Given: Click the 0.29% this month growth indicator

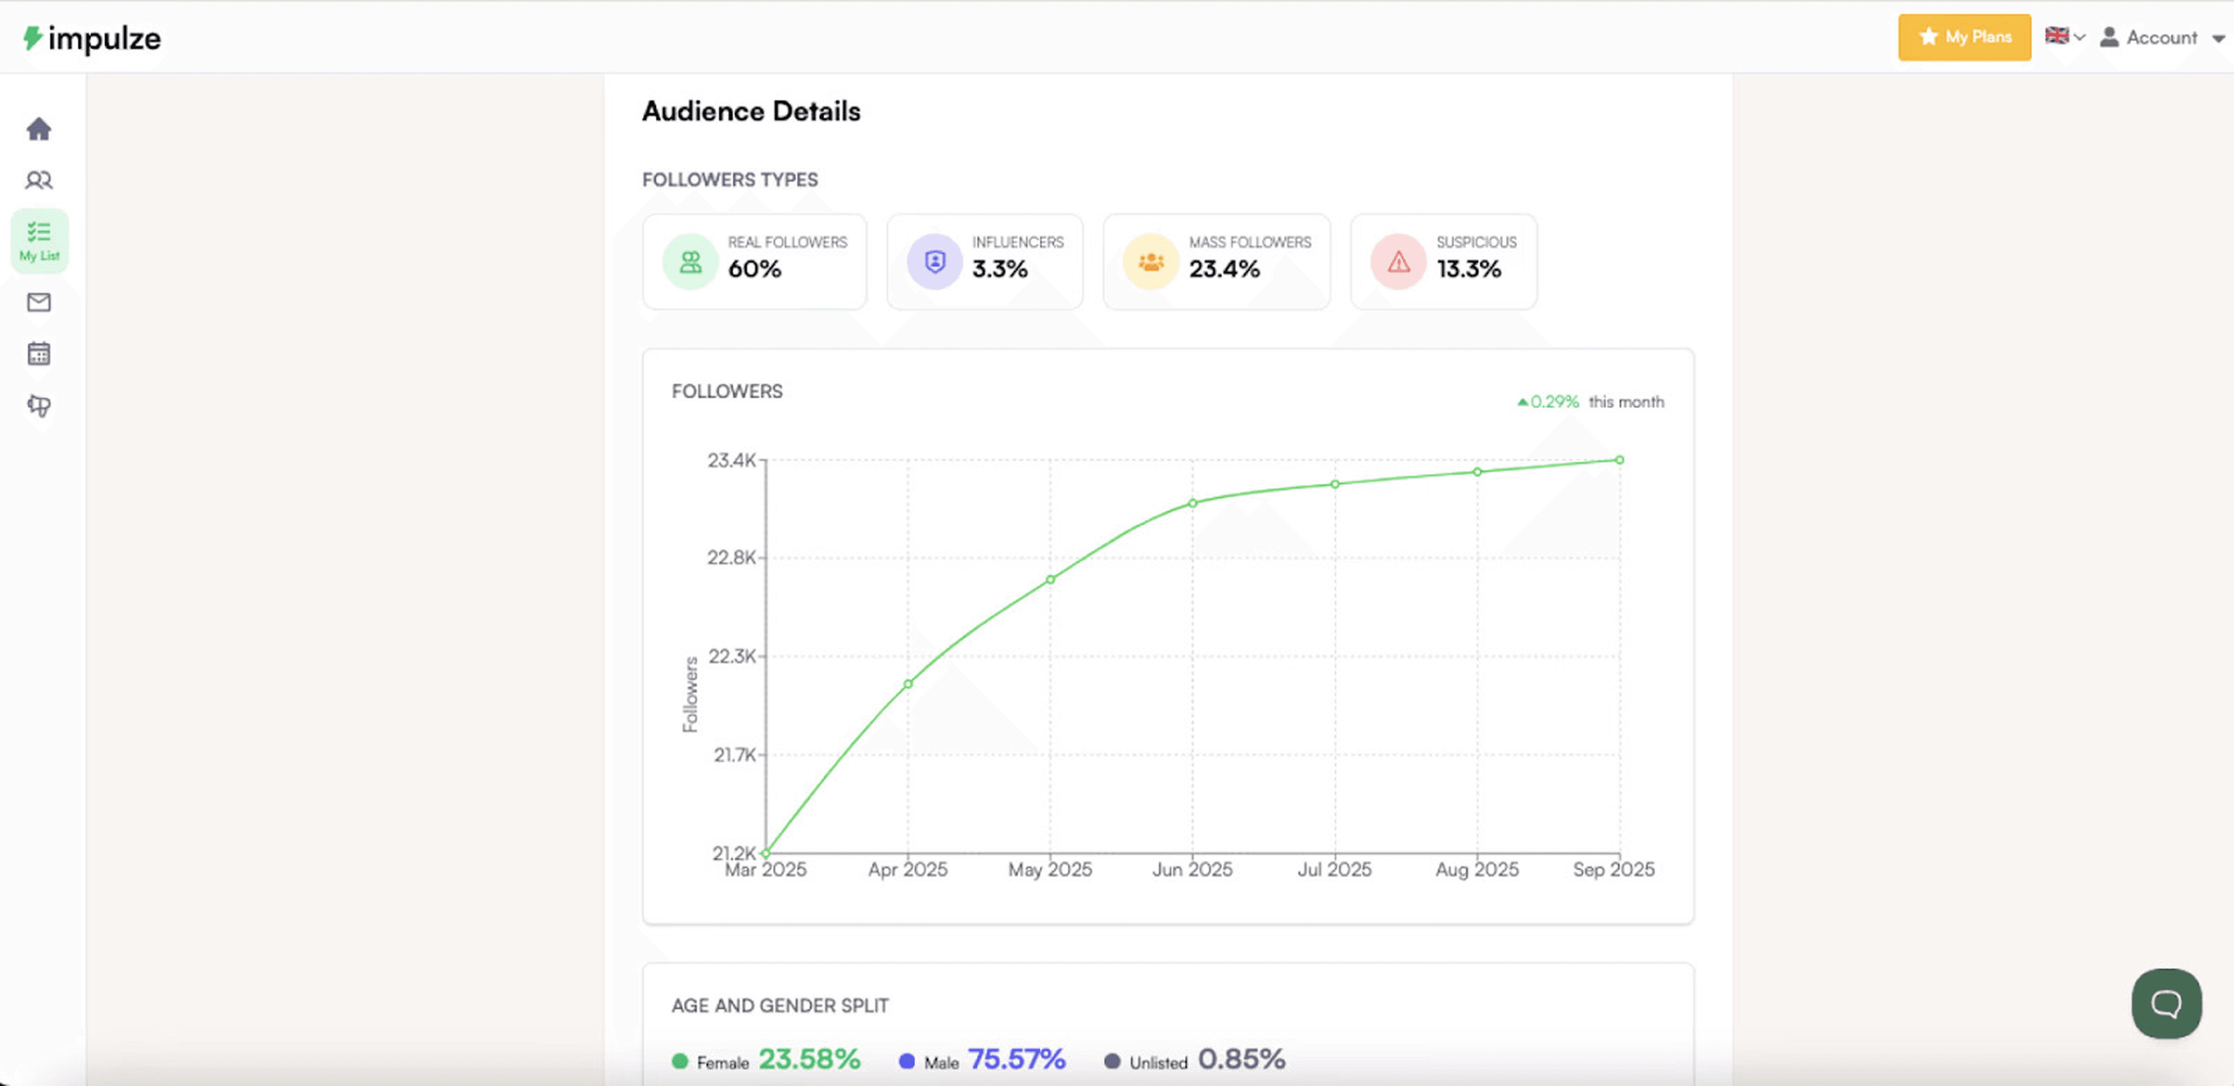Looking at the screenshot, I should pos(1590,402).
